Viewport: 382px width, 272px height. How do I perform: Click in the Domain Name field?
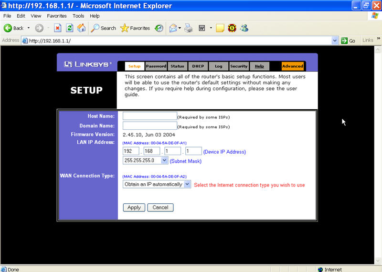tap(150, 126)
